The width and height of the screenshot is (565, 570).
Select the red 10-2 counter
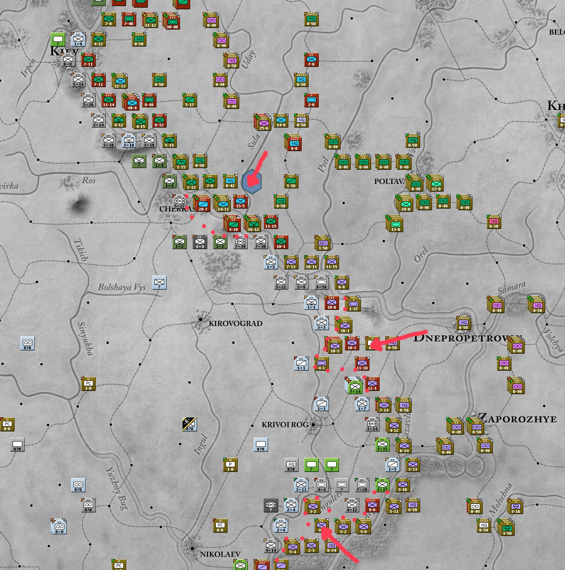(352, 344)
